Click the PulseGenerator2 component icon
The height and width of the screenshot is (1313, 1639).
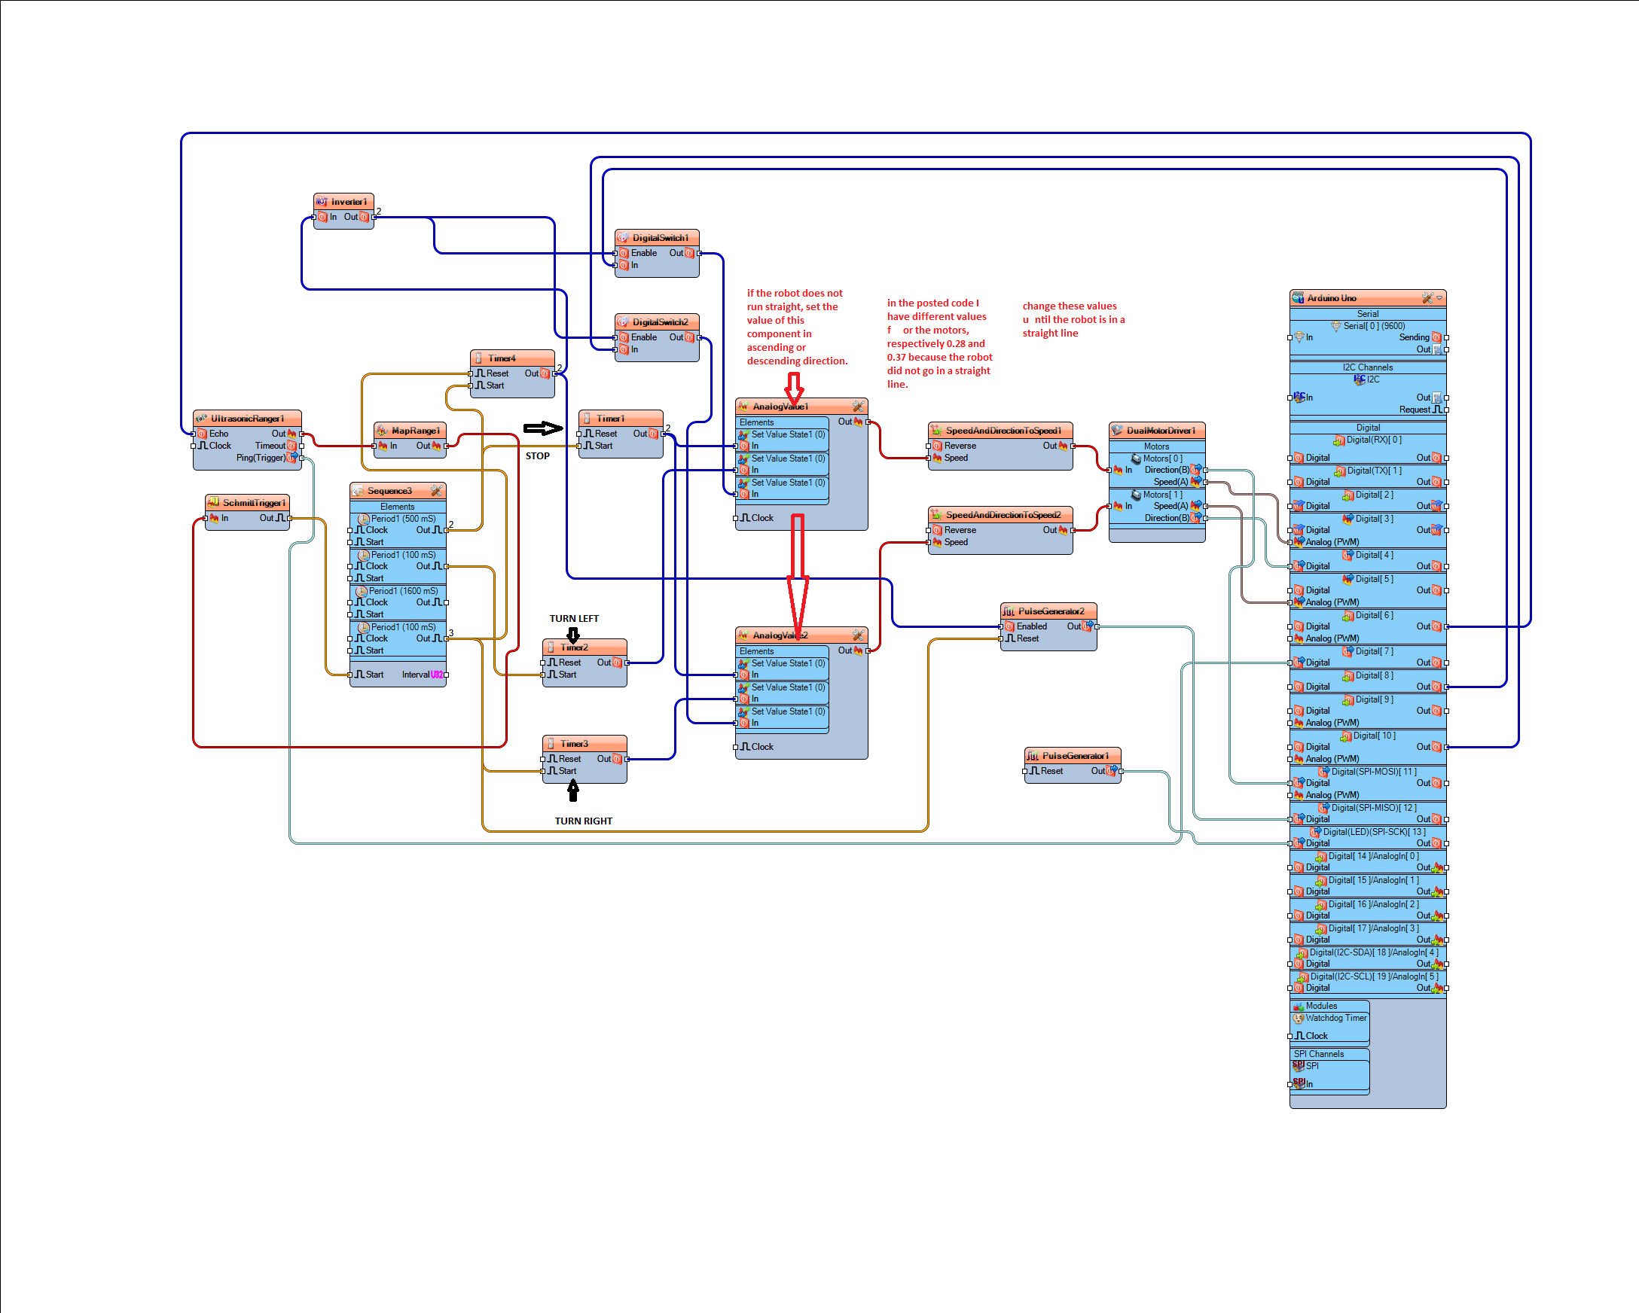click(x=1009, y=611)
